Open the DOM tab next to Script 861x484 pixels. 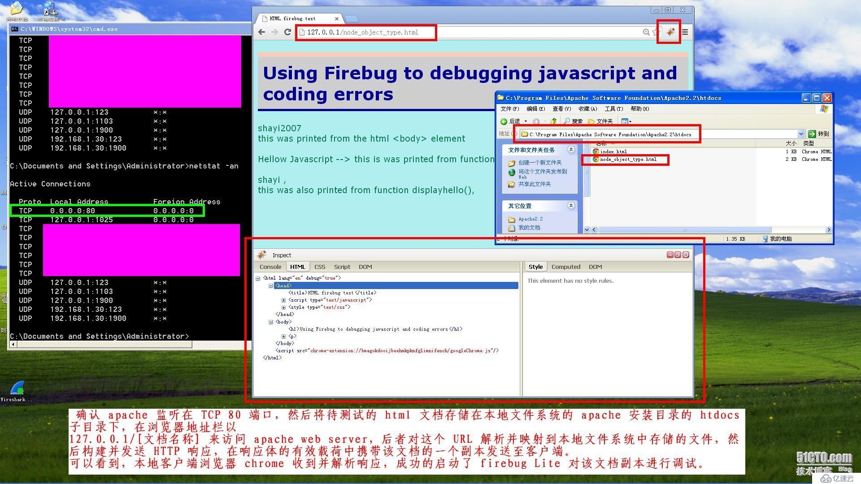365,267
